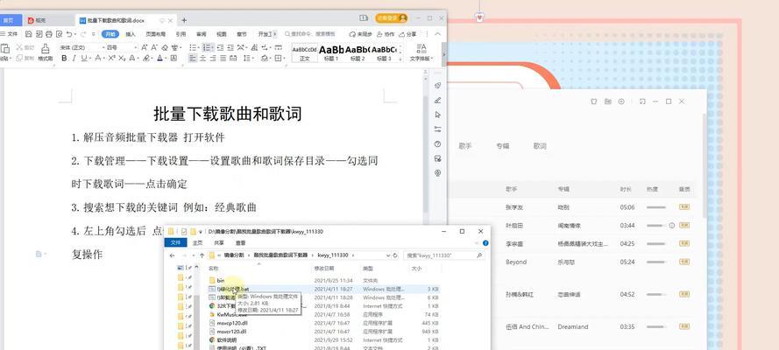Clear formatting with eraser icon
The height and width of the screenshot is (350, 779).
click(165, 47)
